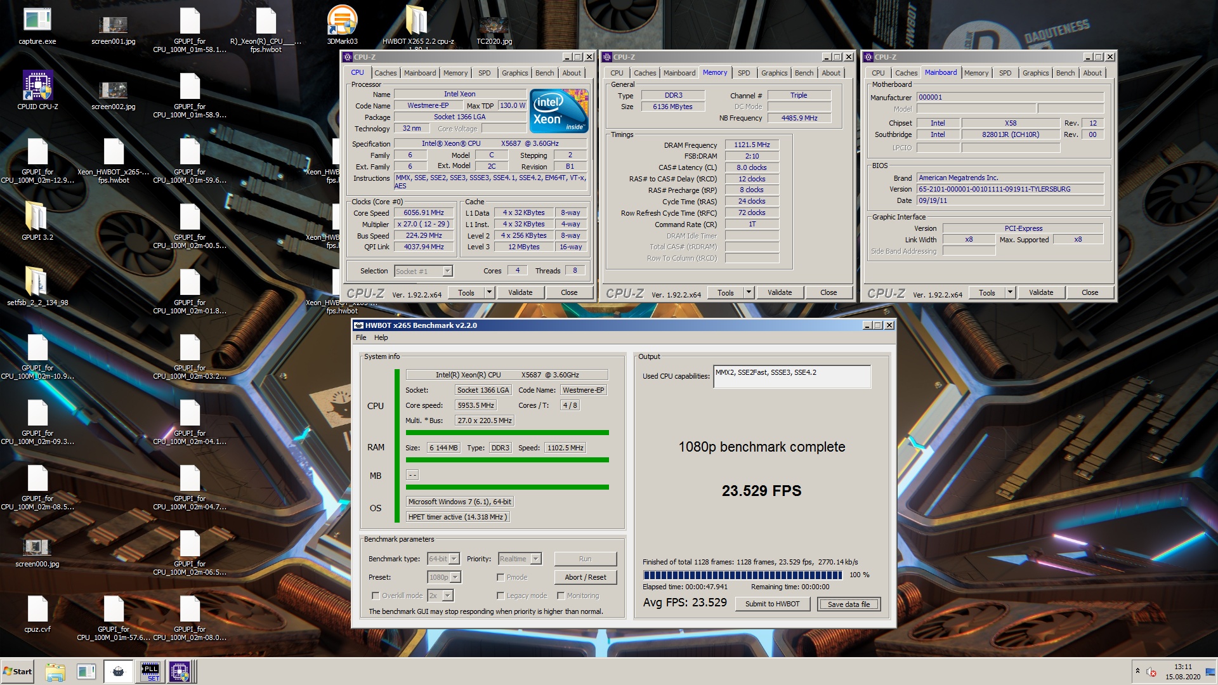Open cpuz.cvf desktop file

(37, 614)
